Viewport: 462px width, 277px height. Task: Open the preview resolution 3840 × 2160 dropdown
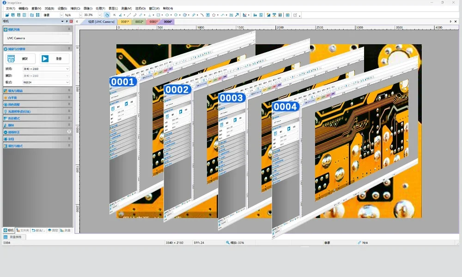(46, 69)
